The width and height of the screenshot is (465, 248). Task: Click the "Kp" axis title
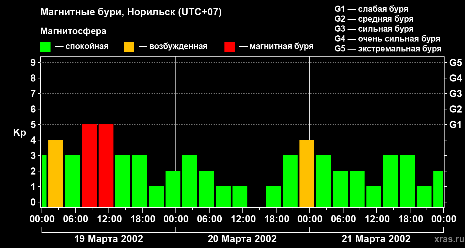(x=20, y=133)
